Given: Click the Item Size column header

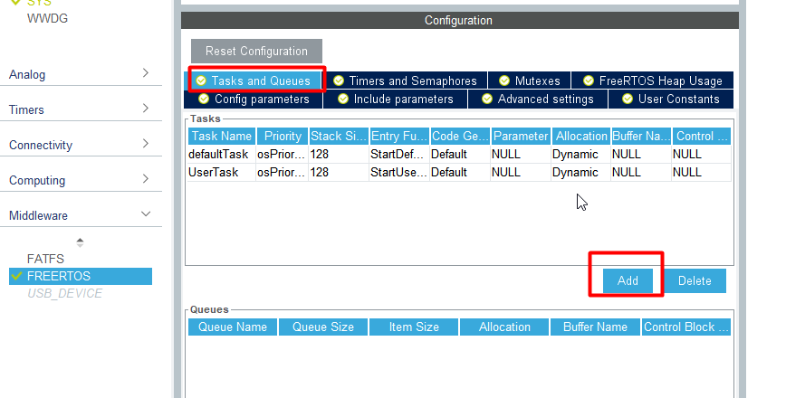Looking at the screenshot, I should pos(414,327).
